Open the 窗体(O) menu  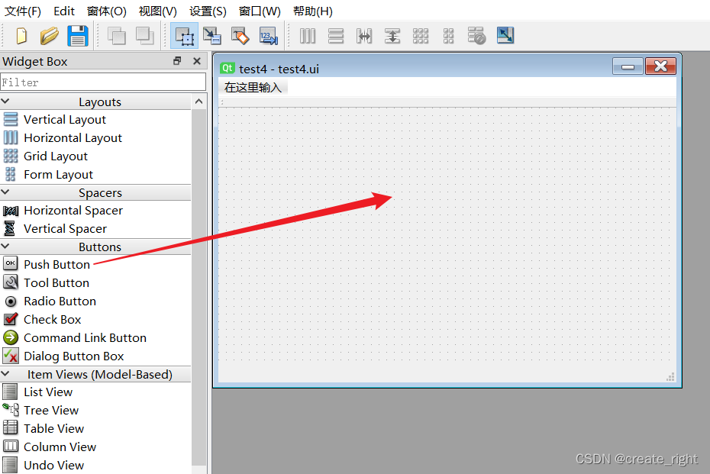(x=106, y=11)
